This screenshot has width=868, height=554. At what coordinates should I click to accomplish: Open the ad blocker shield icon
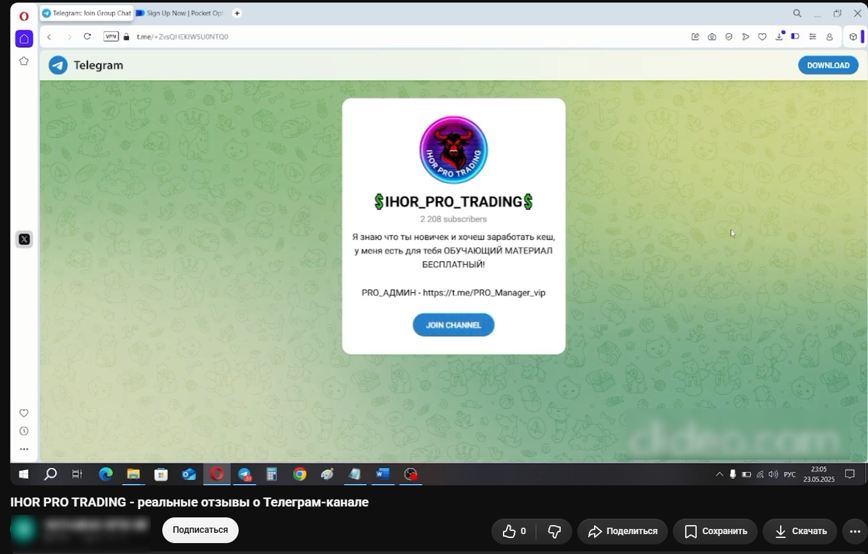tap(729, 37)
